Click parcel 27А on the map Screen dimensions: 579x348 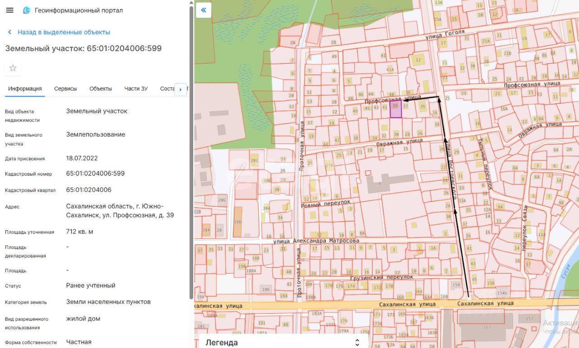coord(329,166)
